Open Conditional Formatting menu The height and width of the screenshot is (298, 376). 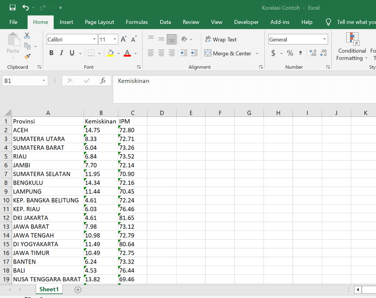pos(352,47)
